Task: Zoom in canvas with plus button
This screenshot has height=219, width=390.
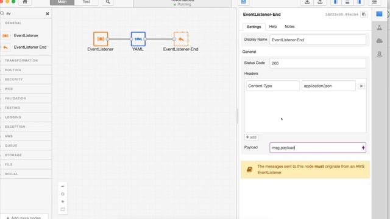Action: [63, 201]
